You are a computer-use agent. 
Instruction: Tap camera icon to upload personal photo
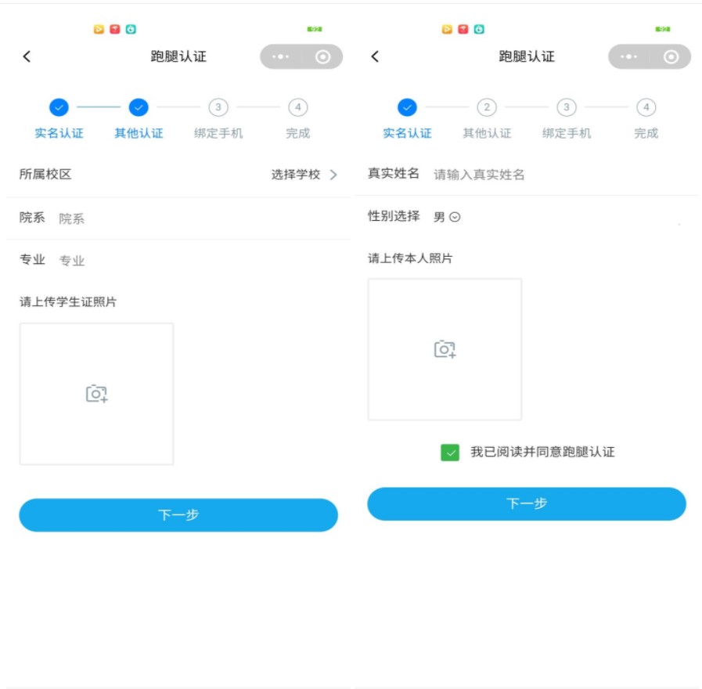(443, 348)
